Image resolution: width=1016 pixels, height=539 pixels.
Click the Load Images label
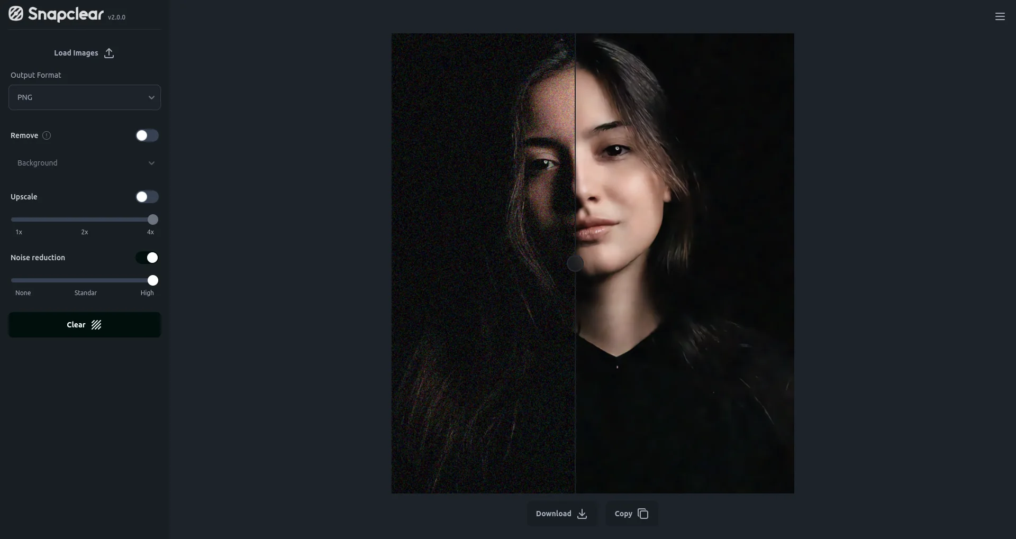point(76,53)
